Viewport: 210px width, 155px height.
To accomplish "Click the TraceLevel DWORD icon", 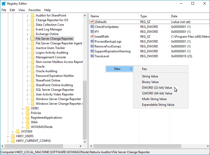I will [92, 56].
